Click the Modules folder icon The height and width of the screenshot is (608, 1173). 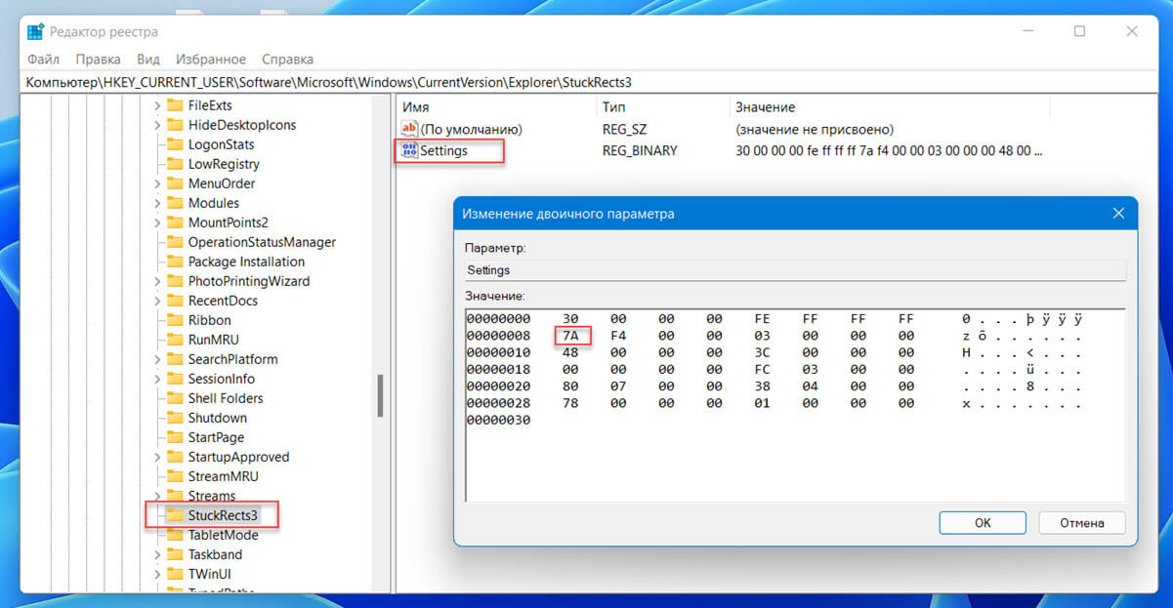click(x=175, y=203)
